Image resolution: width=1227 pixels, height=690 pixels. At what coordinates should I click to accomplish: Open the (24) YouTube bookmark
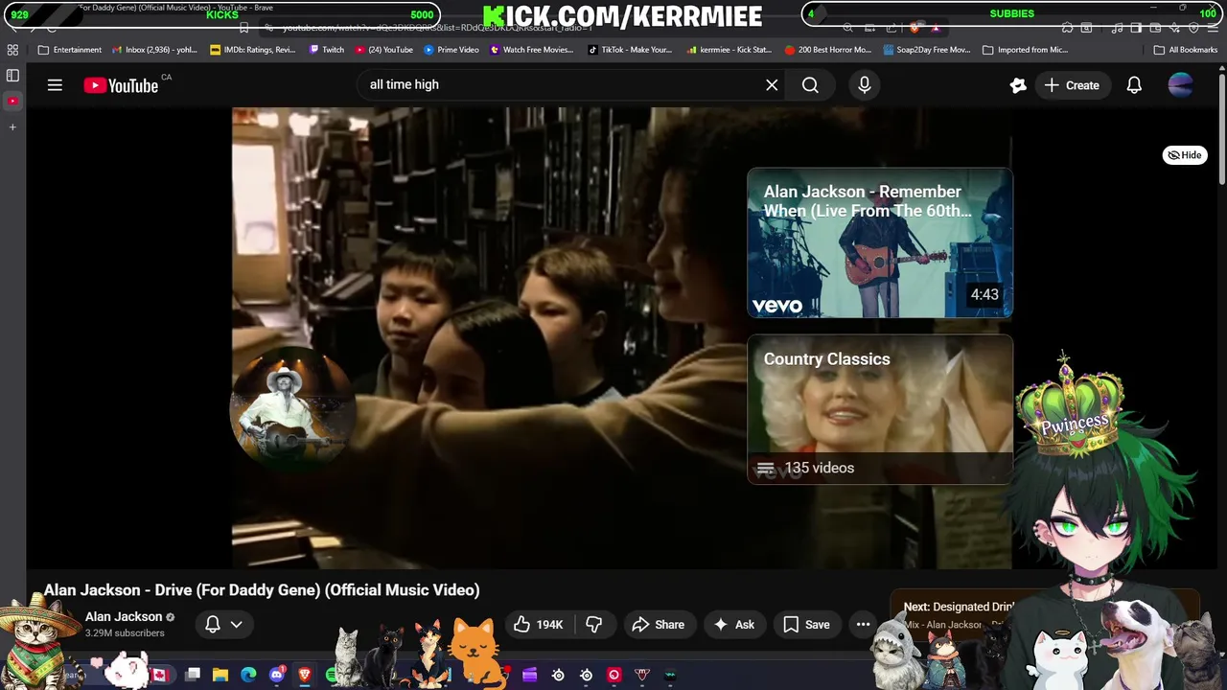[383, 50]
